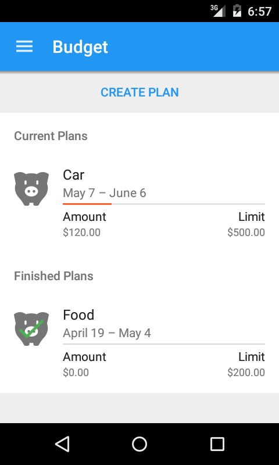This screenshot has height=465, width=279.
Task: Tap the Android back navigation button
Action: [62, 444]
